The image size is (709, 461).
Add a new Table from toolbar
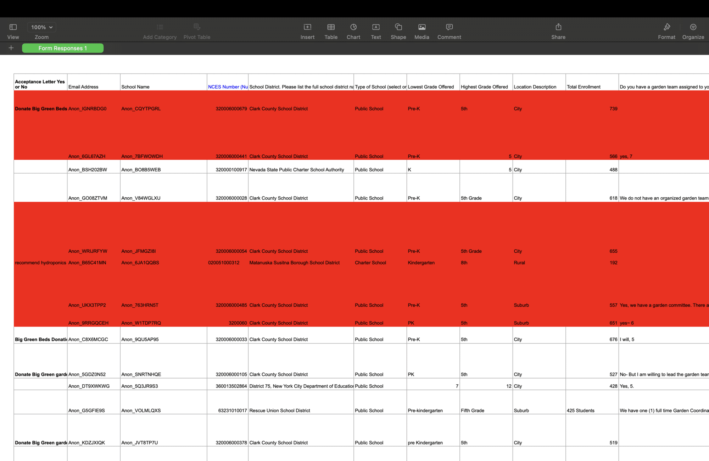tap(331, 31)
